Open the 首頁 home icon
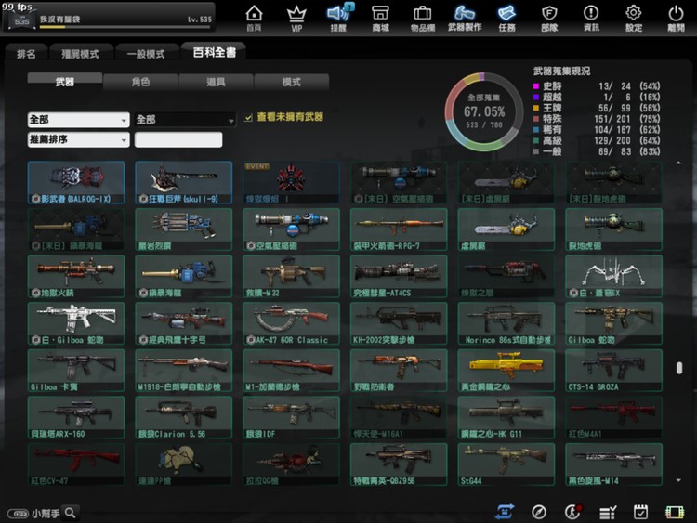The height and width of the screenshot is (523, 697). (254, 17)
